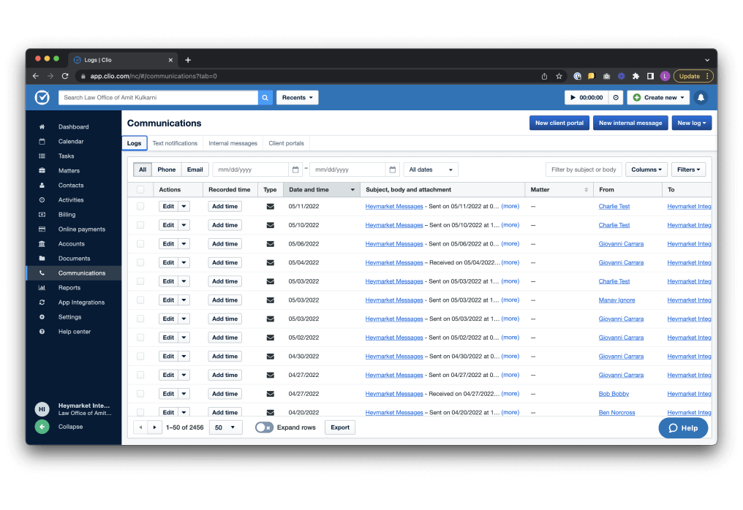This screenshot has height=510, width=743.
Task: Select the Logs tab
Action: point(134,143)
